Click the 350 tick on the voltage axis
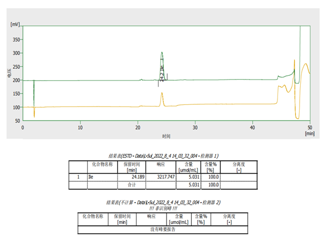Image resolution: width=326 pixels, height=242 pixels. 16,39
